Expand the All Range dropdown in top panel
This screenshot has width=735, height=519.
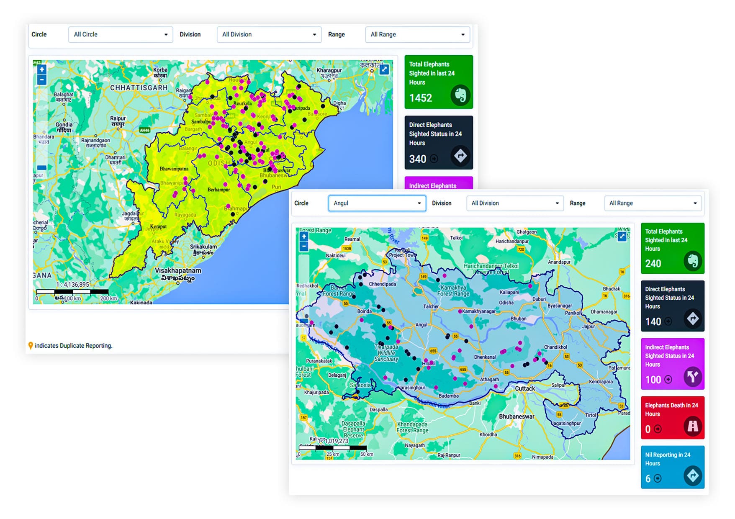(417, 34)
